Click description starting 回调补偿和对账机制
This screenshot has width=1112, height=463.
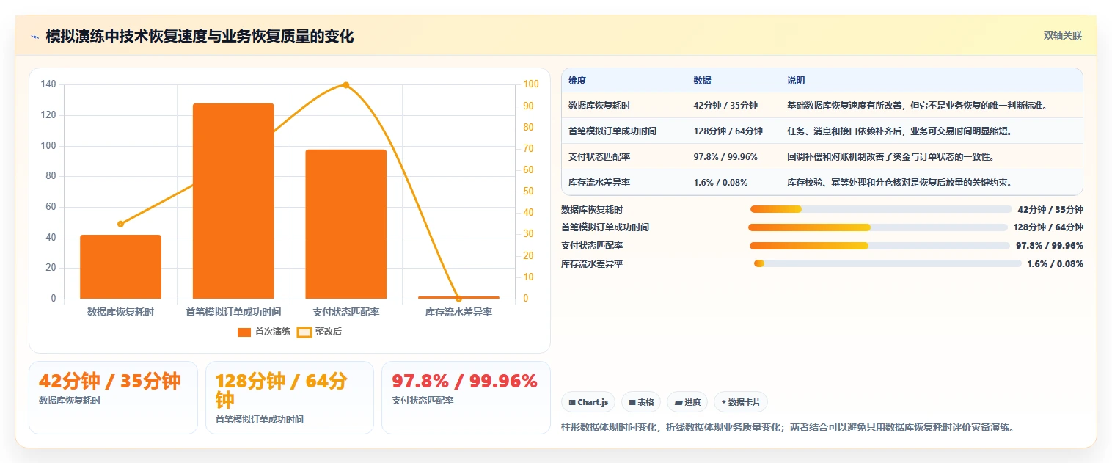pyautogui.click(x=890, y=157)
